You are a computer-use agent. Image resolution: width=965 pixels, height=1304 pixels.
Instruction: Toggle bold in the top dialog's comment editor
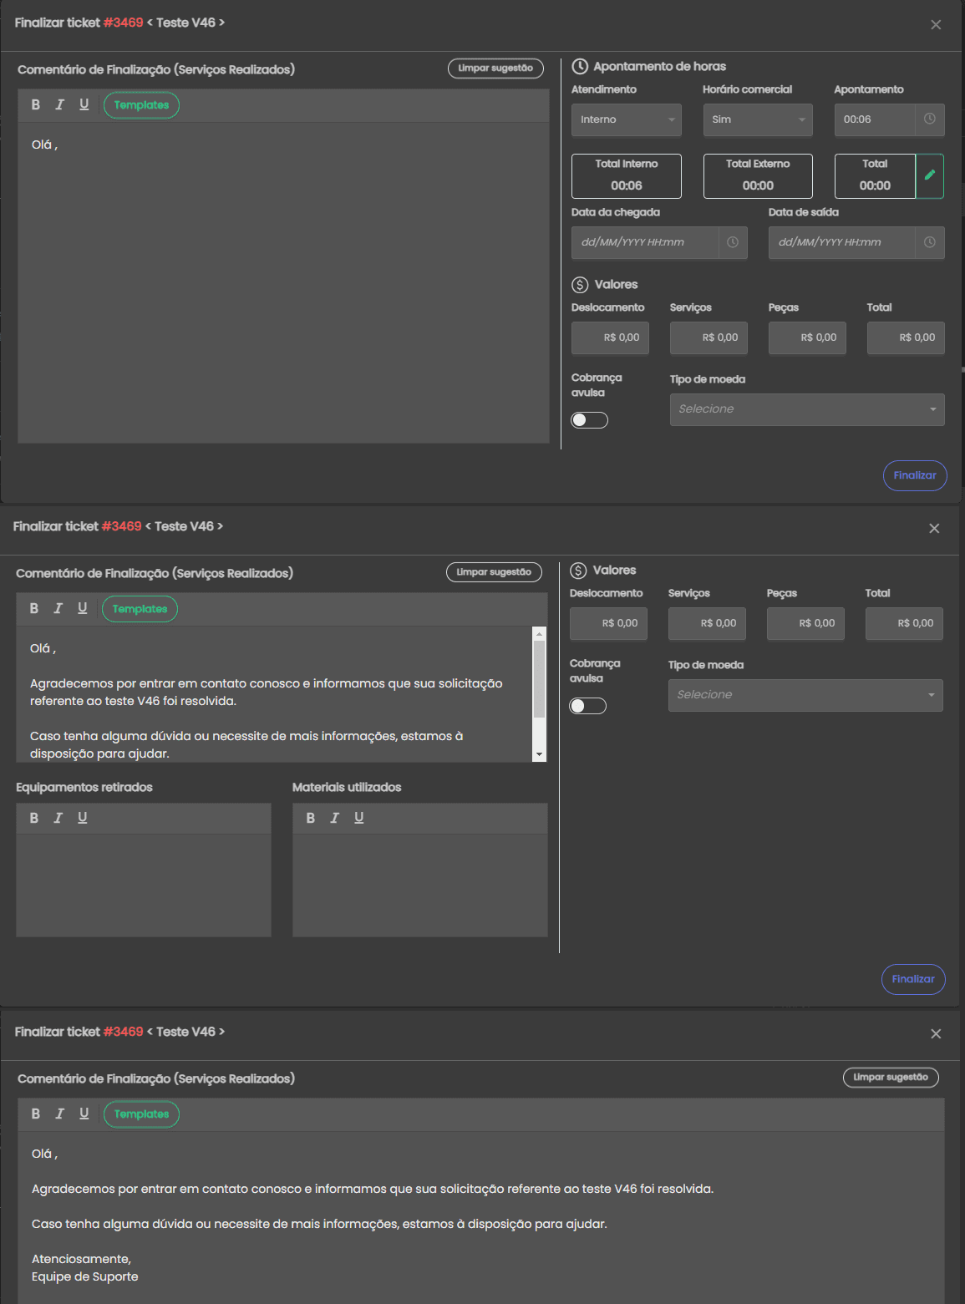pos(35,104)
